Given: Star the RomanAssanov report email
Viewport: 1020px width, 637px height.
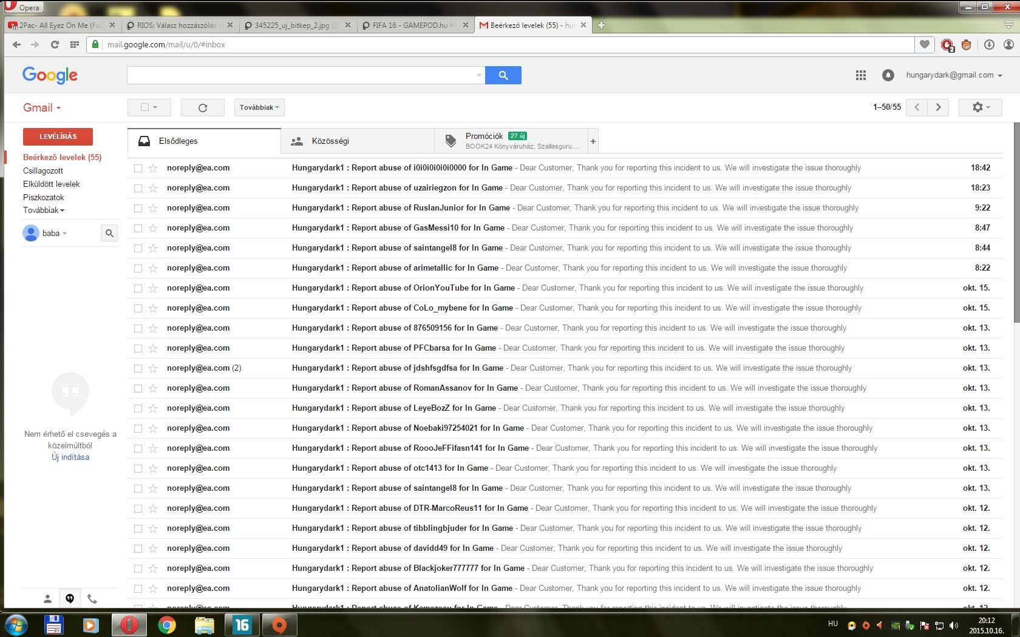Looking at the screenshot, I should pyautogui.click(x=153, y=388).
